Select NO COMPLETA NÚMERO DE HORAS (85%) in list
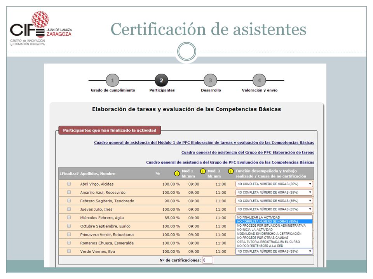Screen dimensions: 373x279 [x=274, y=221]
